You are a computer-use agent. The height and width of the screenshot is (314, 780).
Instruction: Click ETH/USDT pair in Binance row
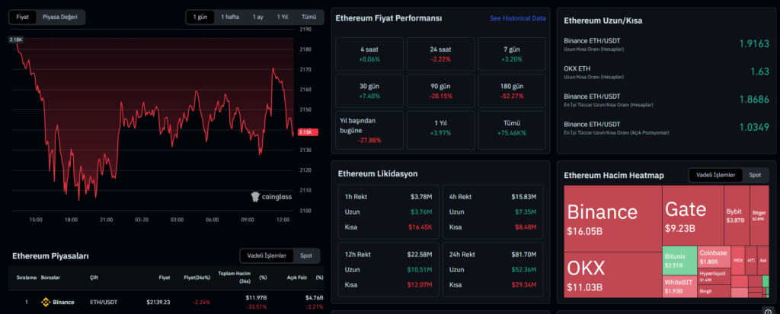coord(104,302)
